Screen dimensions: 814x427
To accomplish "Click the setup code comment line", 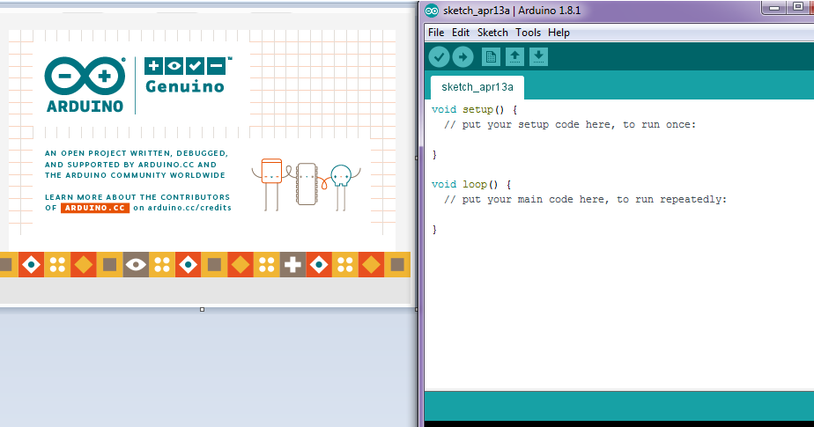I will [x=569, y=124].
